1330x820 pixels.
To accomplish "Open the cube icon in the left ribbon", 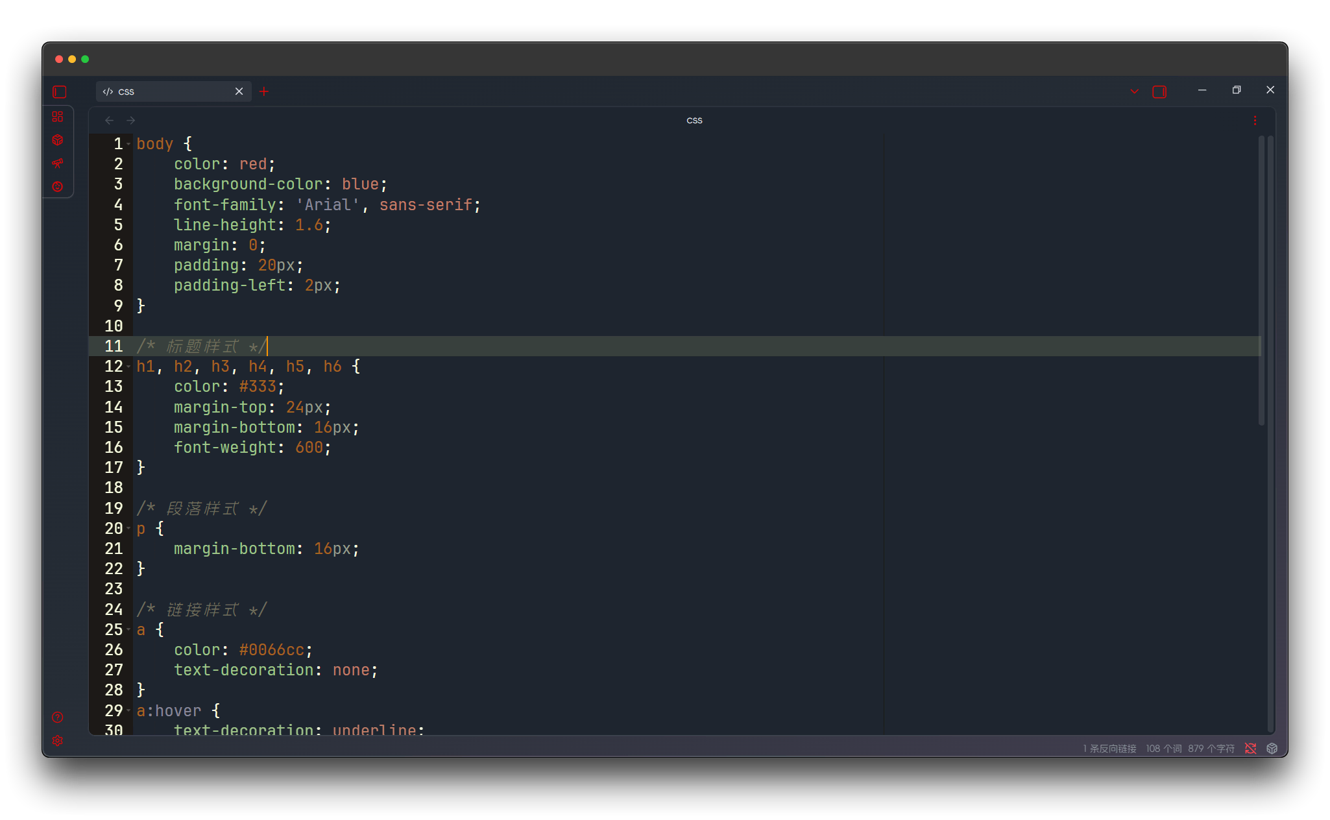I will point(58,139).
